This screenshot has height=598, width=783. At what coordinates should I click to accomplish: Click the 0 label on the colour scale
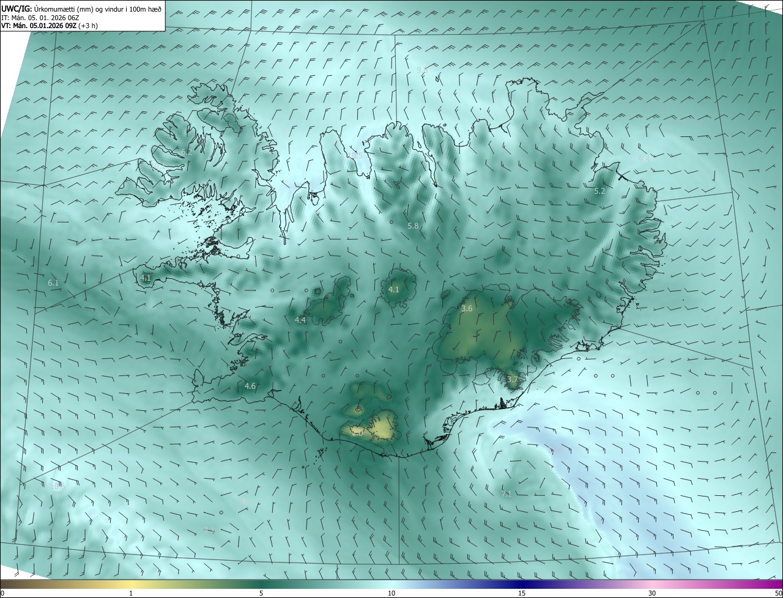[2, 594]
